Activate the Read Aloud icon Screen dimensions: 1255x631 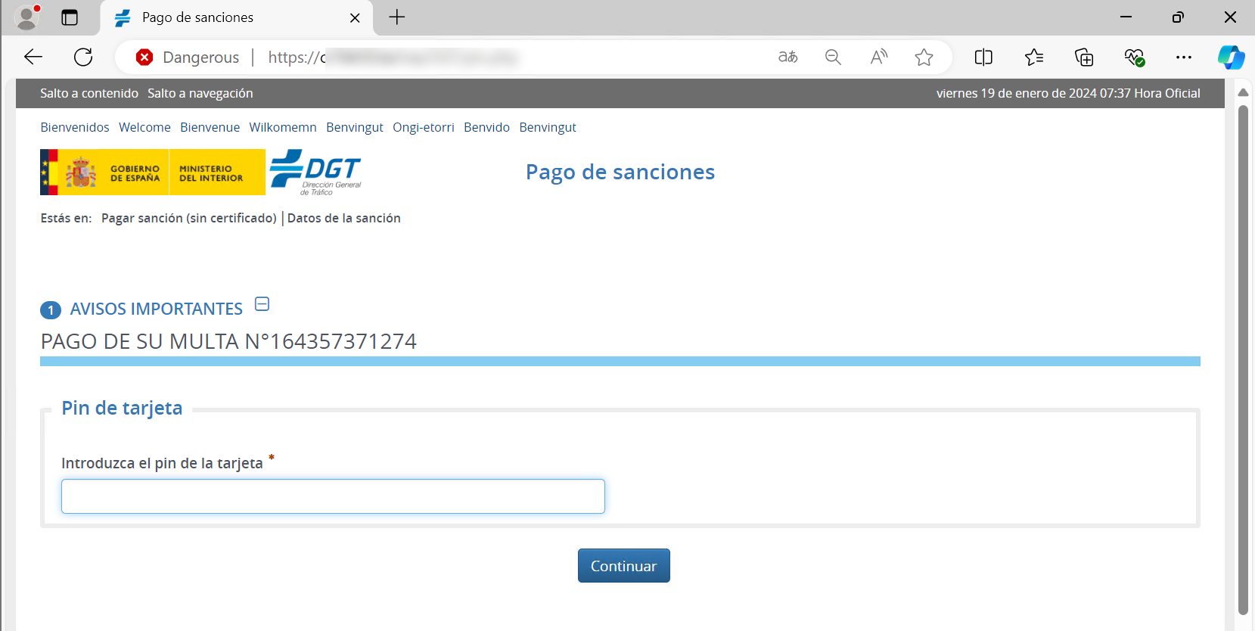[x=878, y=58]
